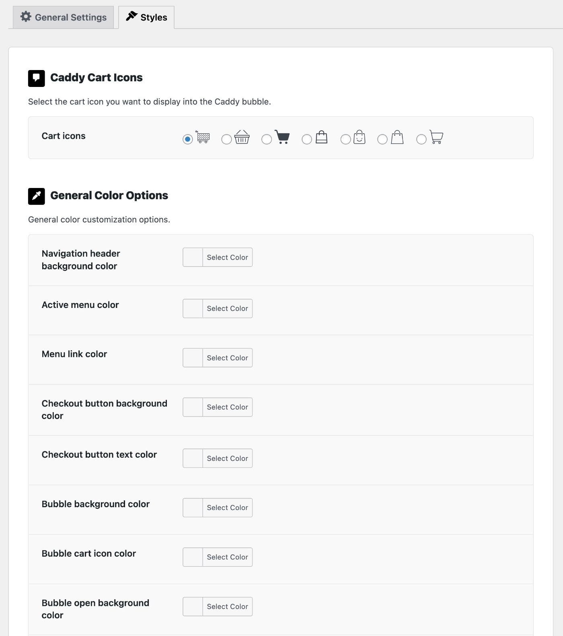This screenshot has height=636, width=563.
Task: Click the Navigation header background color swatch
Action: 193,257
